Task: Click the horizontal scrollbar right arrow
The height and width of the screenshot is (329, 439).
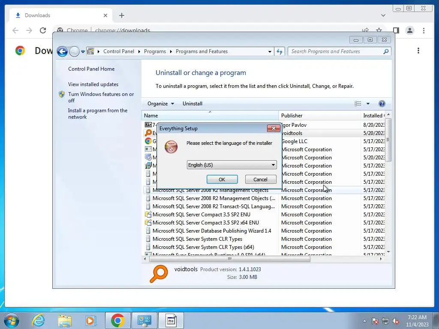Action: tap(381, 259)
